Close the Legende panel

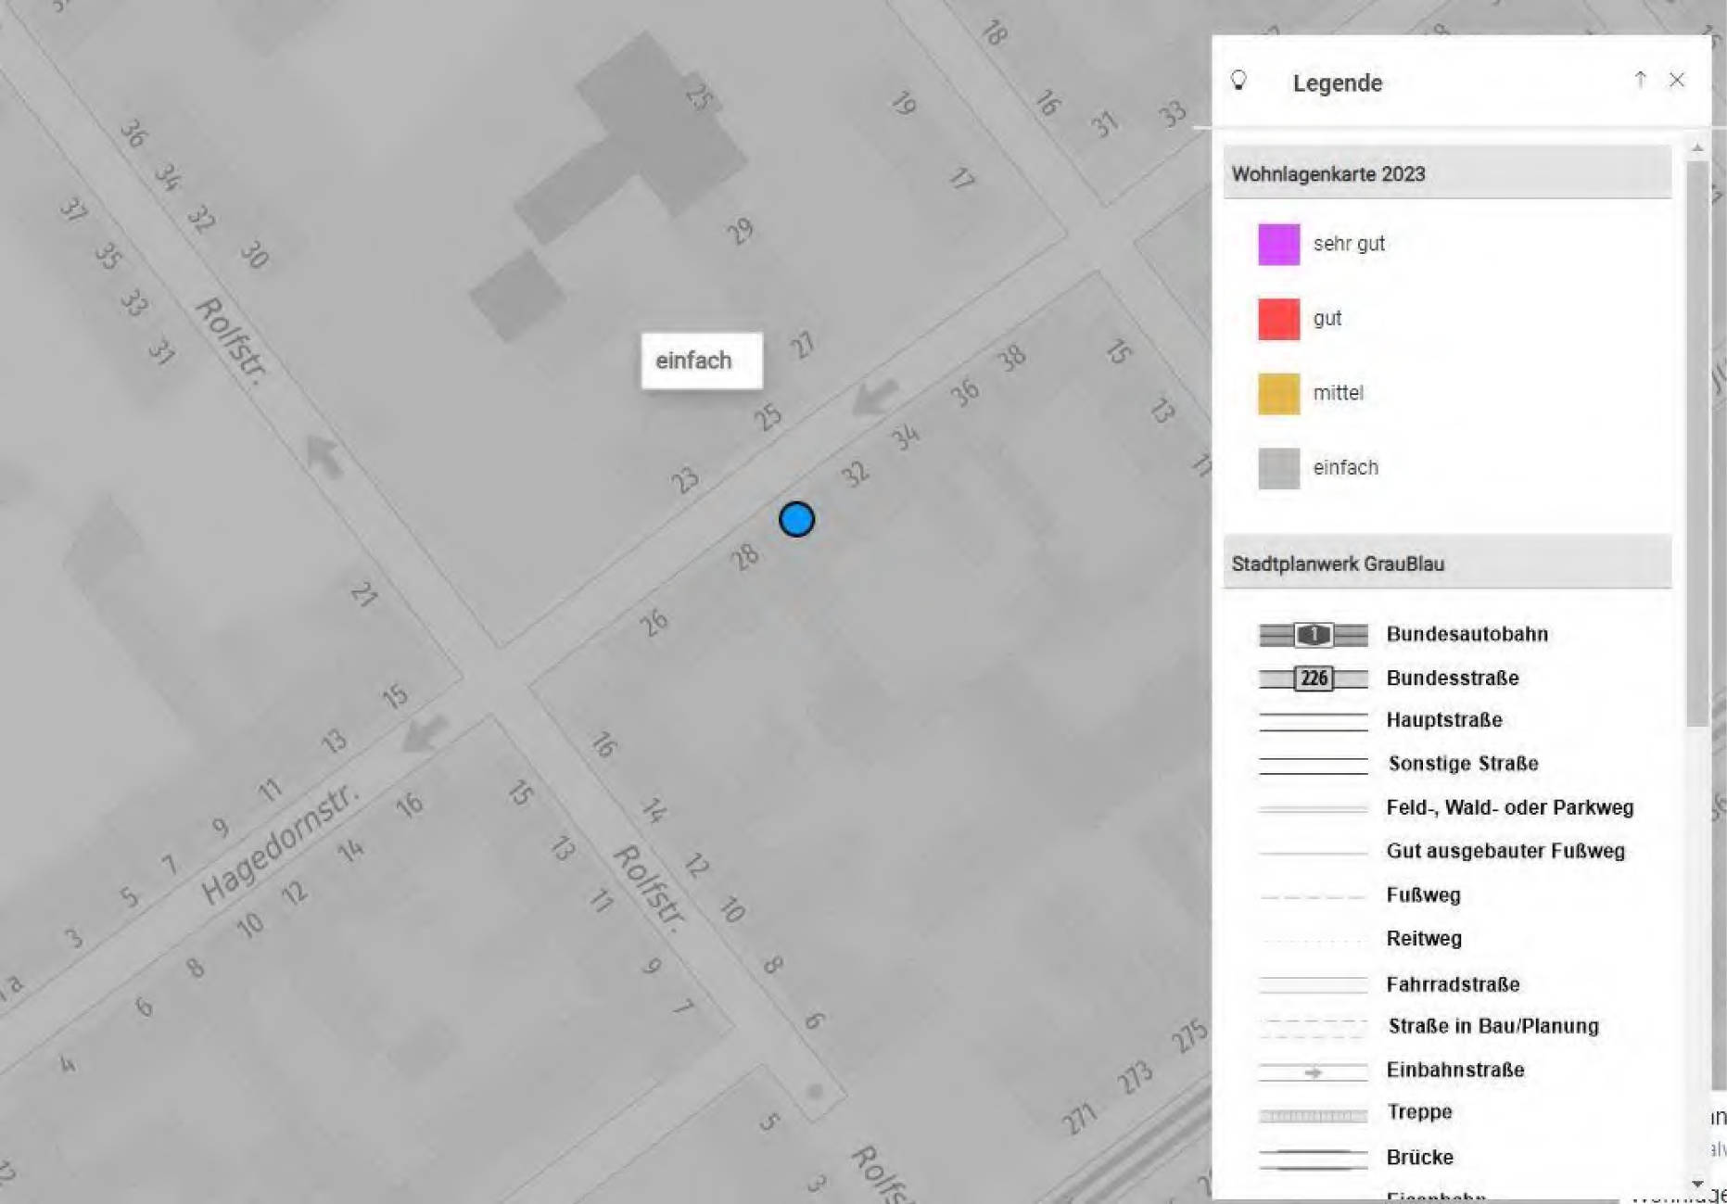(x=1677, y=80)
